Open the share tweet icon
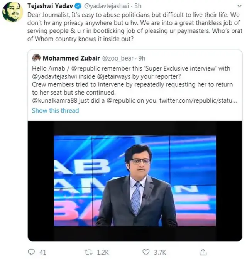 coord(203,252)
